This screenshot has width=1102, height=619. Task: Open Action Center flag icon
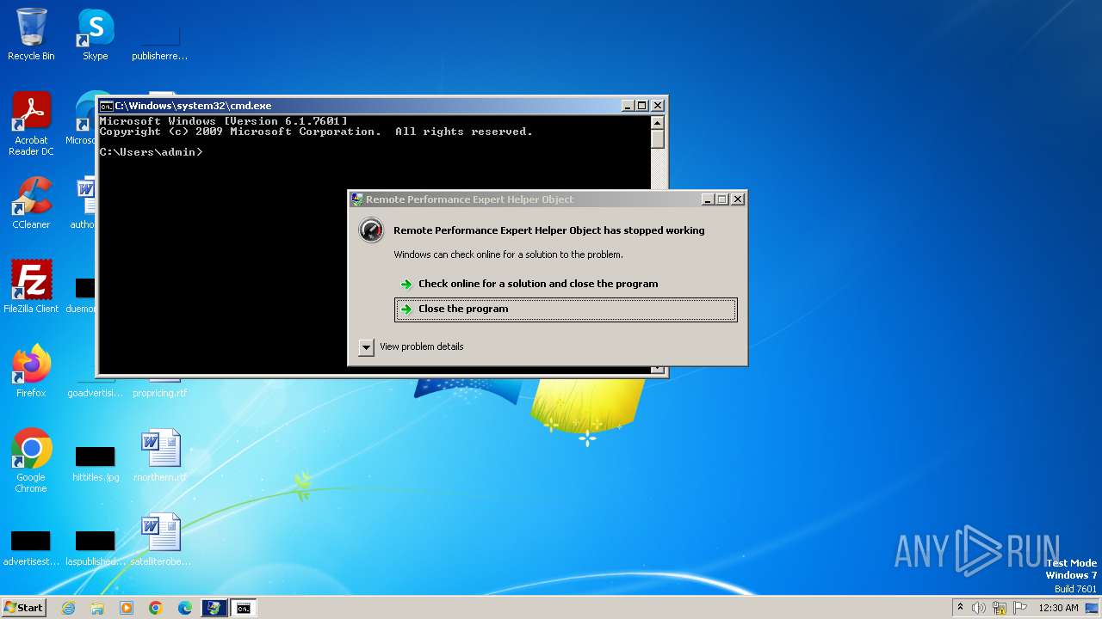(1020, 608)
